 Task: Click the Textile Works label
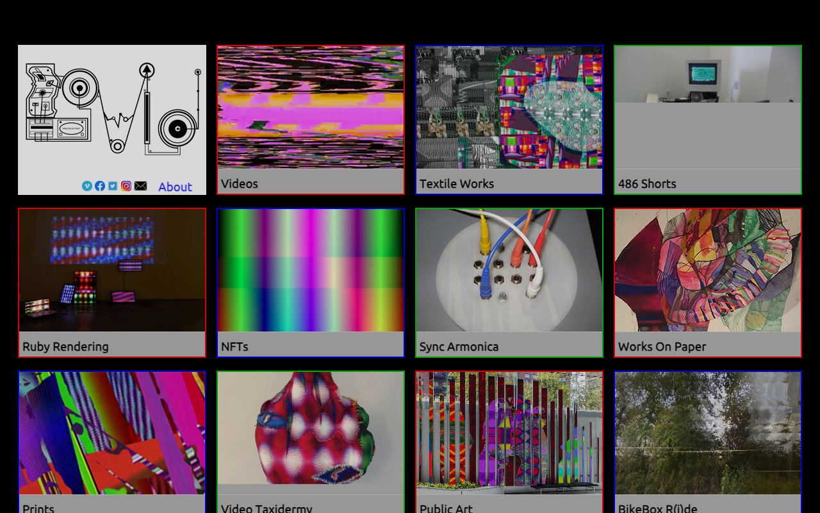[x=457, y=183]
